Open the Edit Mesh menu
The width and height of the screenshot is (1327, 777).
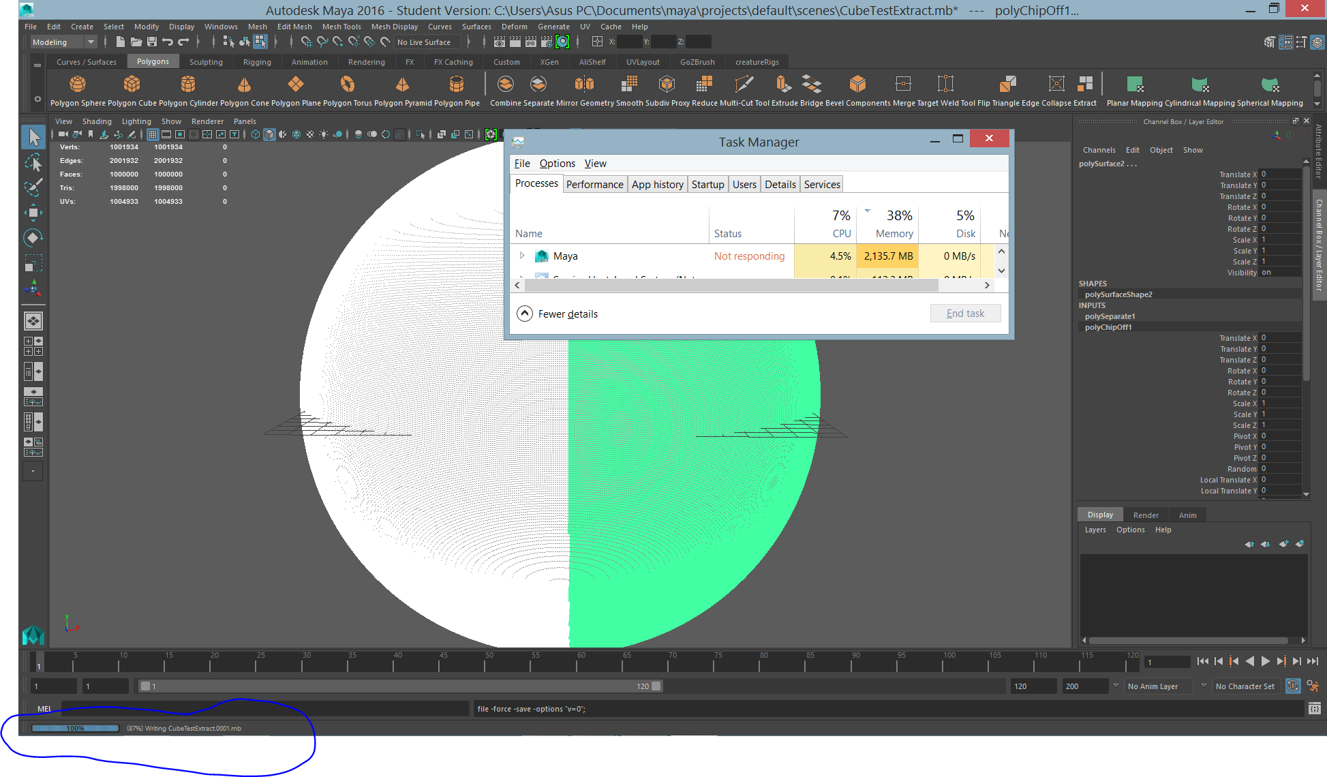[294, 27]
